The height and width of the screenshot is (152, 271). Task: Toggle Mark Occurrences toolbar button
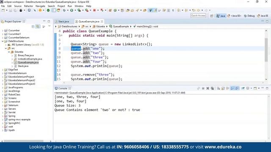tap(155, 10)
